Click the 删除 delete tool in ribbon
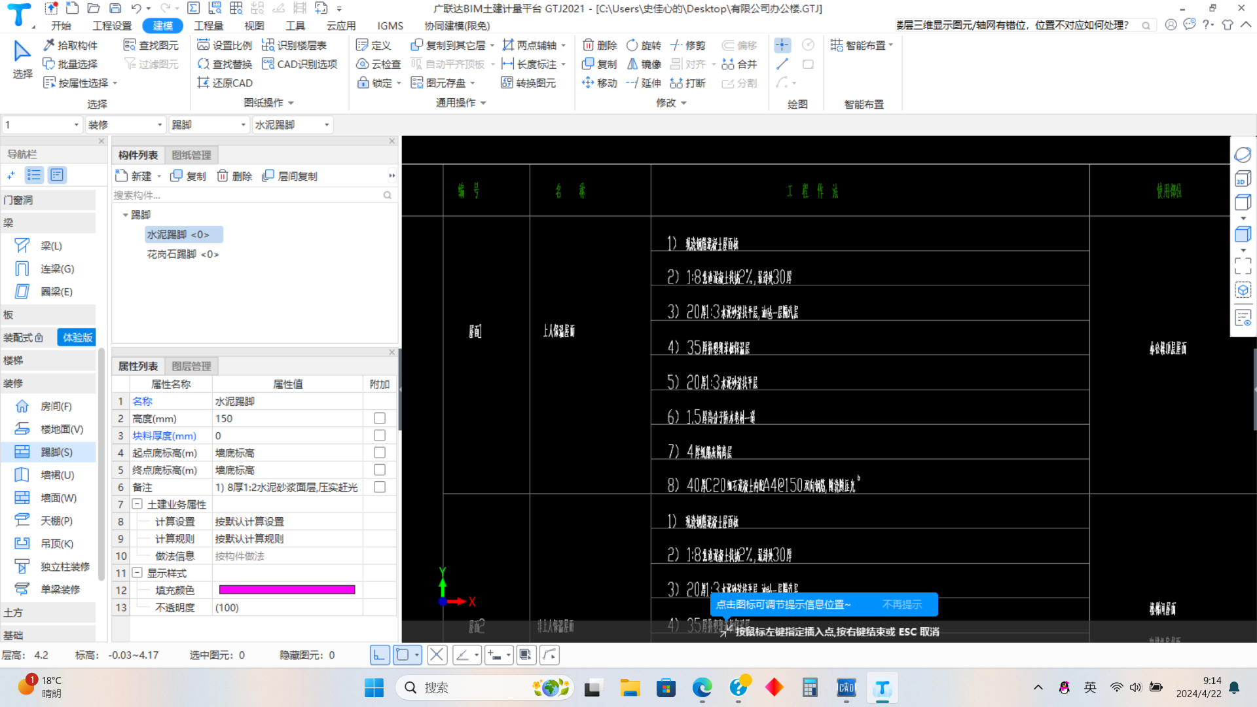 point(600,45)
